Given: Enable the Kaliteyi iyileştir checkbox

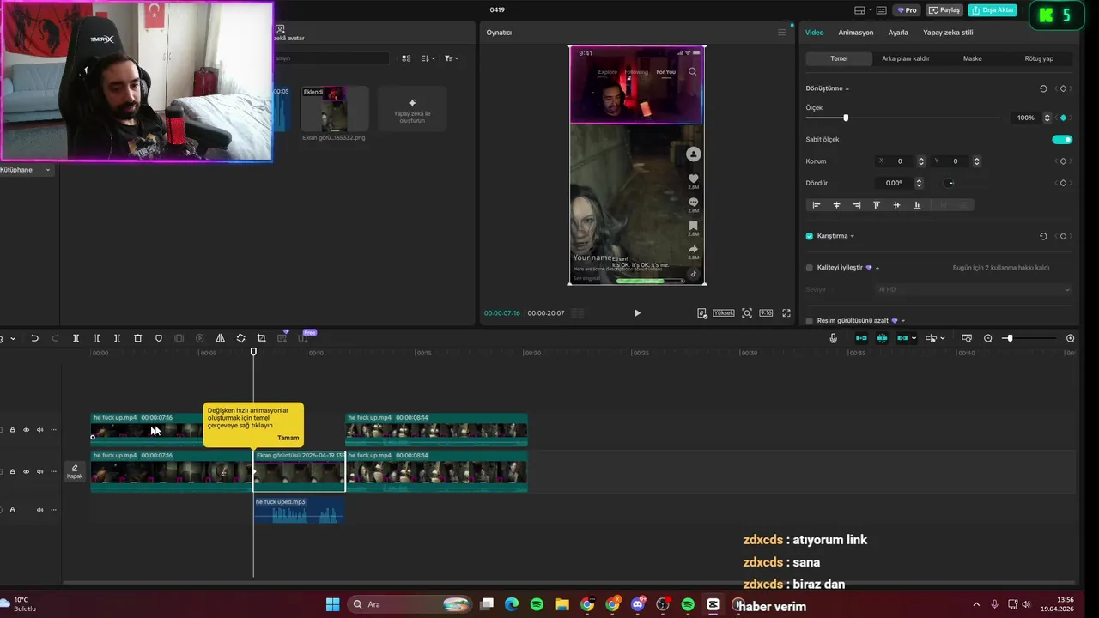Looking at the screenshot, I should 810,268.
